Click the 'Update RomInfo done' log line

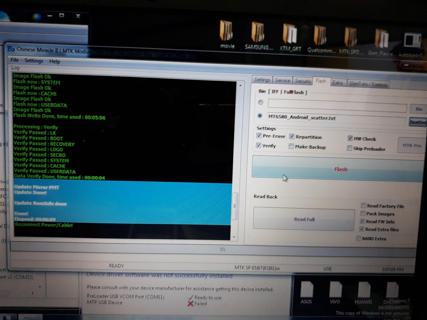point(40,203)
